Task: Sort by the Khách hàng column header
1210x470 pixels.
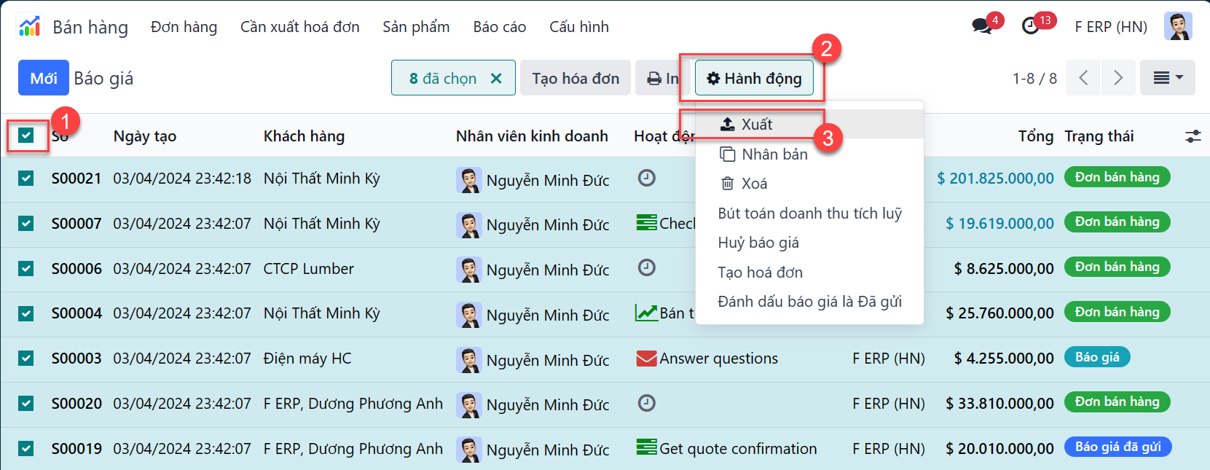Action: [x=304, y=136]
